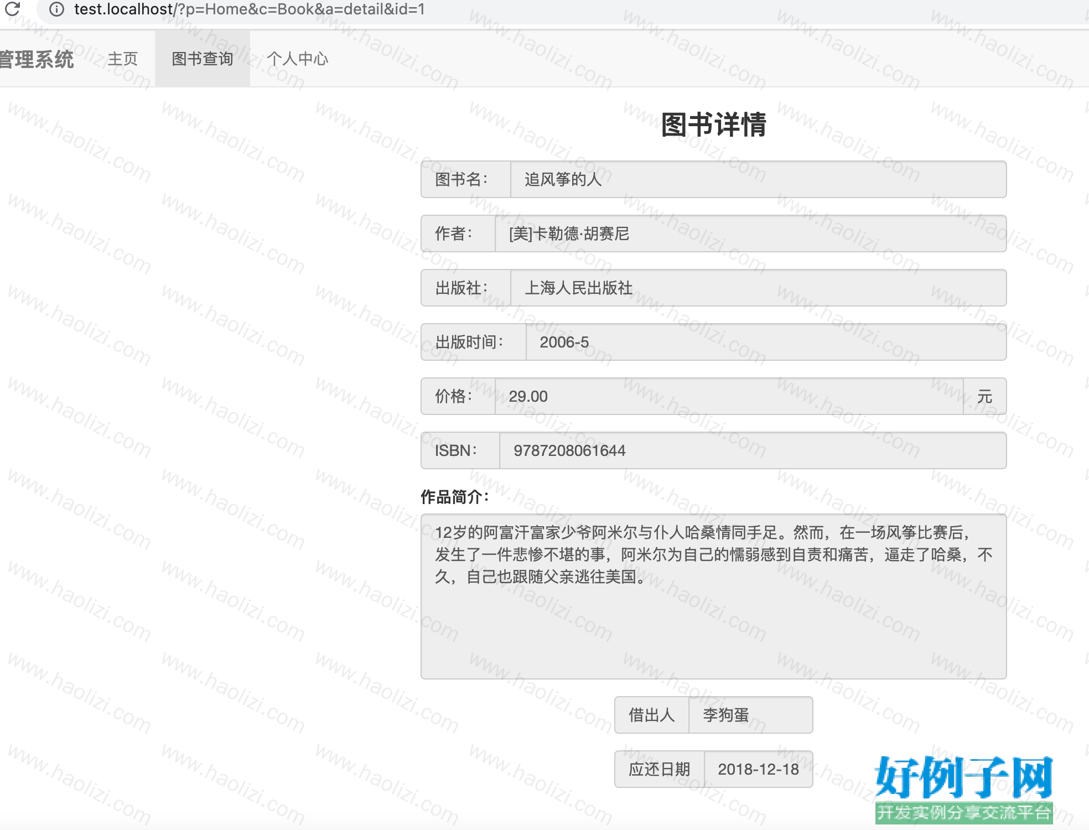Click the 图书名: label
1089x830 pixels.
point(465,179)
